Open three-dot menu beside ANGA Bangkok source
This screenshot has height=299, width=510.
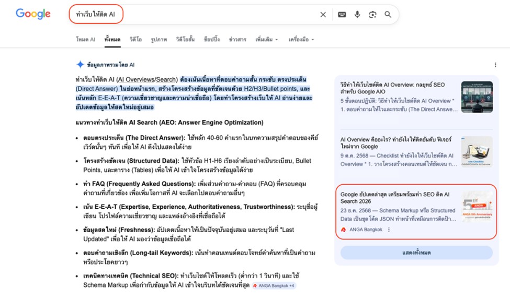click(389, 230)
